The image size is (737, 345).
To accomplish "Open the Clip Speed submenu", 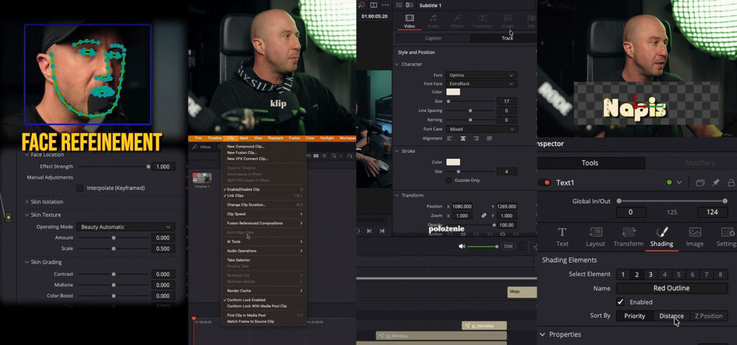I will coord(265,214).
